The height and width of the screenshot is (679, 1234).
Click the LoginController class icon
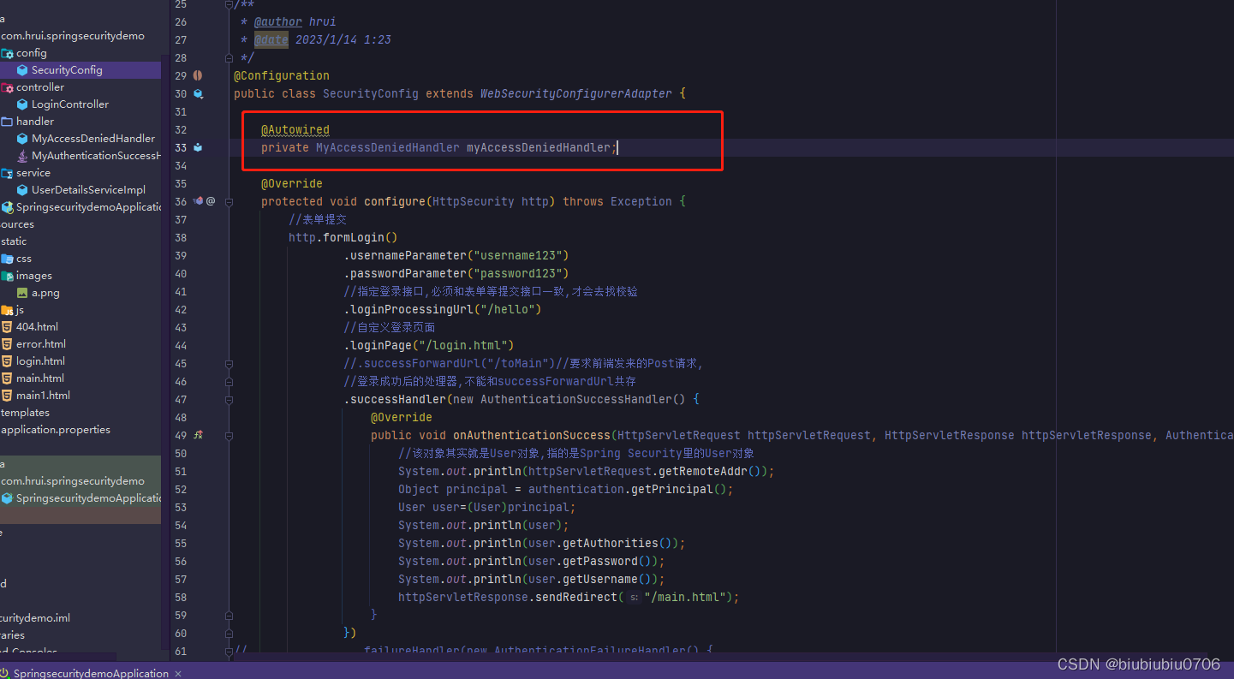pos(22,104)
